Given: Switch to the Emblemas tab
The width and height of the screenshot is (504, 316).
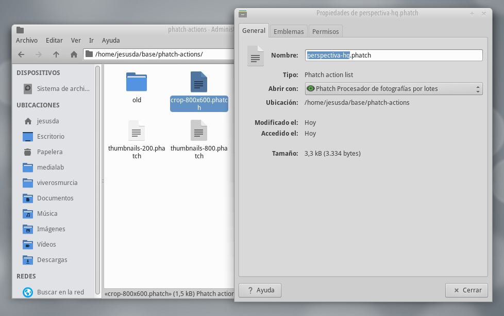Looking at the screenshot, I should tap(288, 31).
